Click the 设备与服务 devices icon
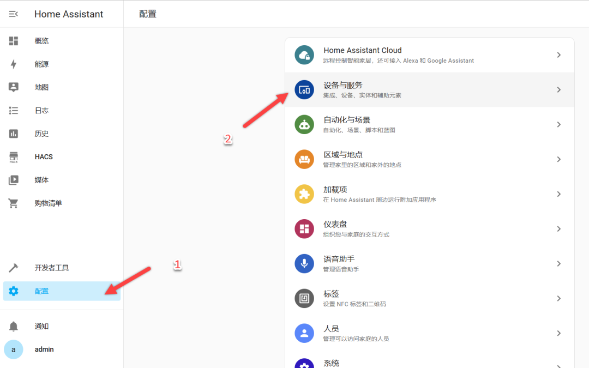Screen dimensions: 589x368 click(304, 89)
